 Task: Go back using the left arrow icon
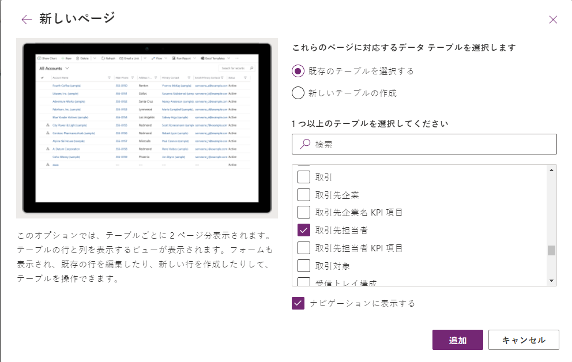[27, 20]
